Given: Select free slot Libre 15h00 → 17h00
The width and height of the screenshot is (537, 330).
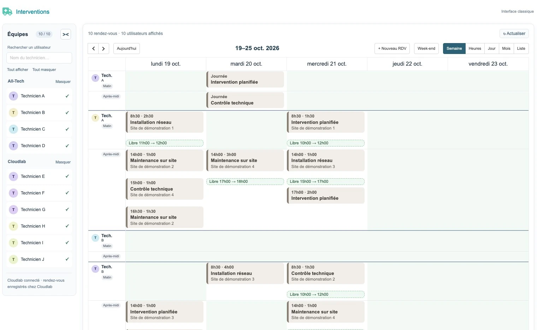Looking at the screenshot, I should pyautogui.click(x=326, y=181).
